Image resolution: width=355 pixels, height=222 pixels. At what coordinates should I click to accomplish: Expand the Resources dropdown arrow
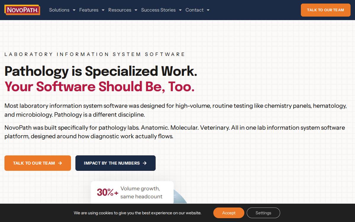coord(136,10)
